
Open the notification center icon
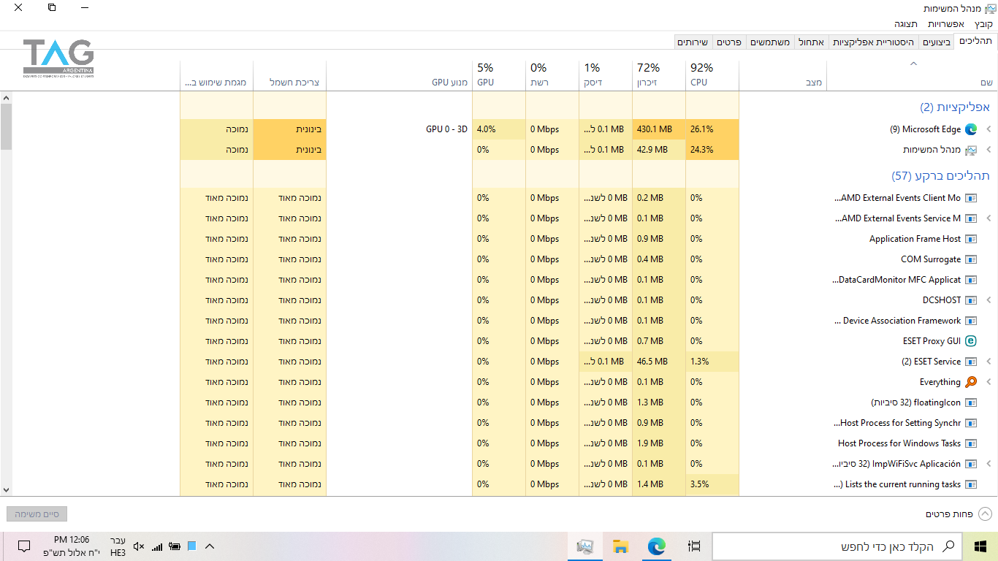pos(23,546)
